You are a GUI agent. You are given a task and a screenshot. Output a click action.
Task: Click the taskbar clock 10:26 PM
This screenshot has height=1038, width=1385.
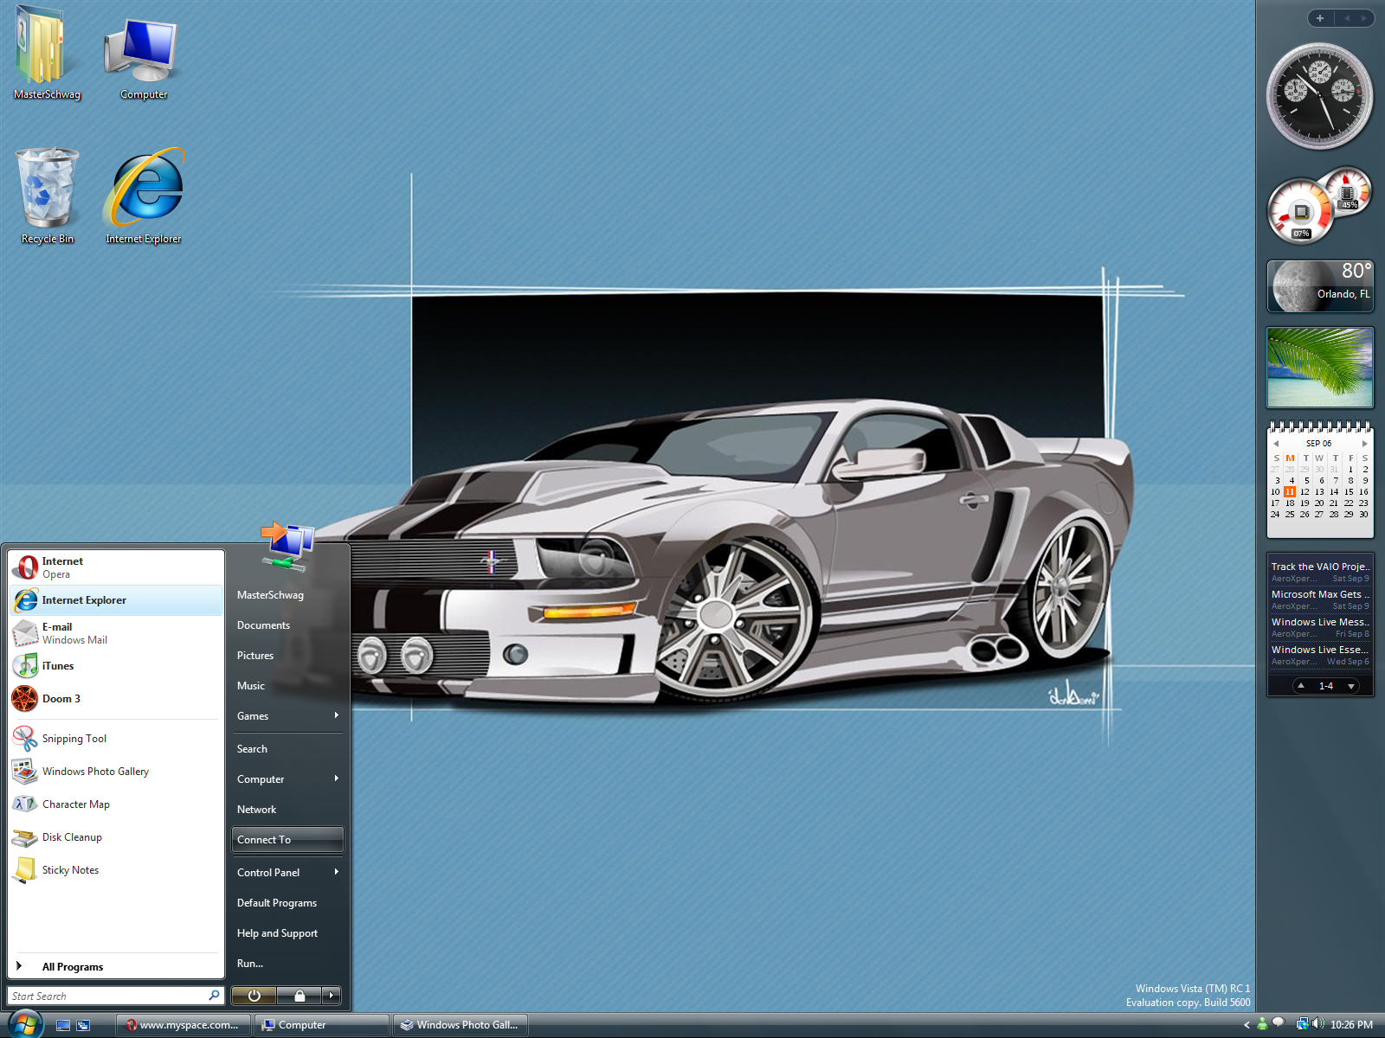click(1351, 1025)
